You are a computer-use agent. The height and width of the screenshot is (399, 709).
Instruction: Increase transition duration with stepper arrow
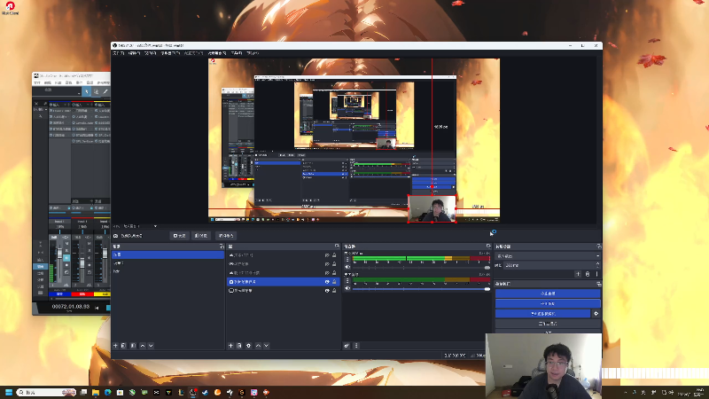click(597, 263)
